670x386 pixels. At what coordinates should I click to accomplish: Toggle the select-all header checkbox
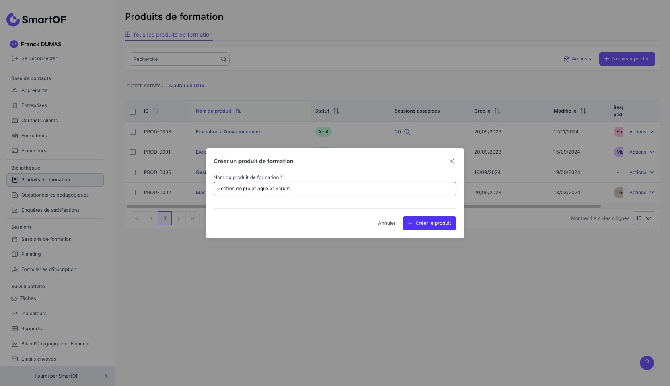click(x=133, y=112)
